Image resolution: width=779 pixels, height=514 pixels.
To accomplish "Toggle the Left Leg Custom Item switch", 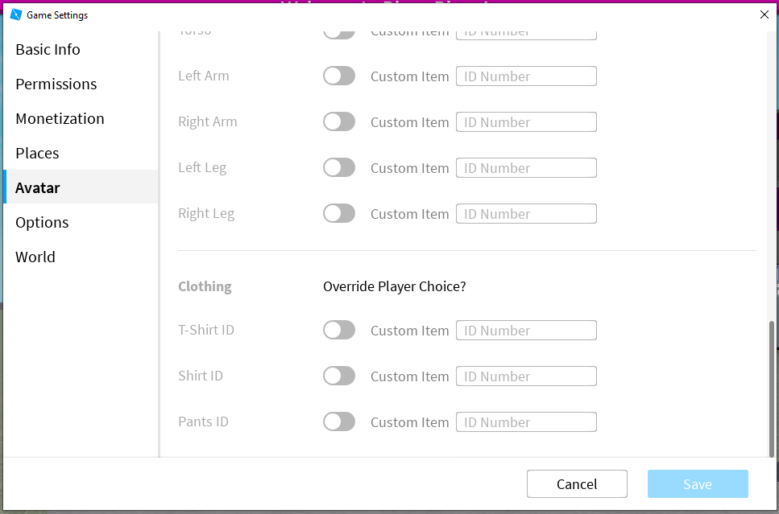I will [339, 167].
